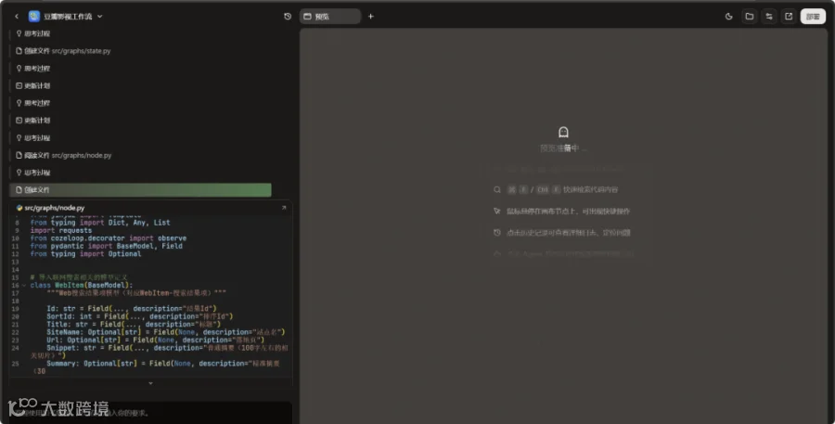The width and height of the screenshot is (835, 424).
Task: Click code line starting 'Title: str = Field'
Action: [x=133, y=325]
